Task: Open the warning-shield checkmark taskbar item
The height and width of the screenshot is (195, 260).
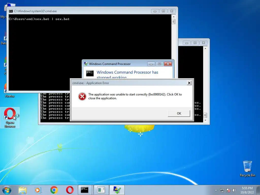Action: pyautogui.click(x=117, y=190)
